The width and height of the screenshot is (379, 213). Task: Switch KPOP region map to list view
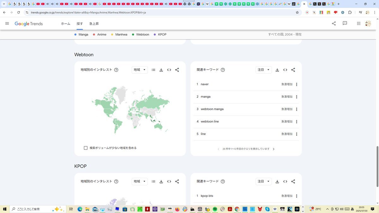(x=153, y=181)
